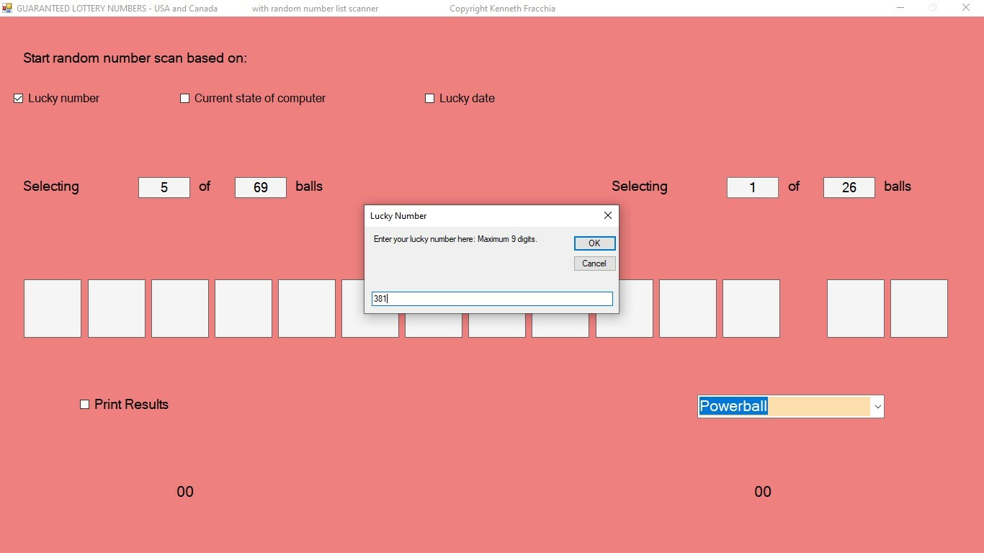Uncheck the Lucky number checkbox
This screenshot has height=553, width=984.
point(19,99)
